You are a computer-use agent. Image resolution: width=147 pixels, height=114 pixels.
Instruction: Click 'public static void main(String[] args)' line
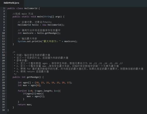[x=39, y=17]
